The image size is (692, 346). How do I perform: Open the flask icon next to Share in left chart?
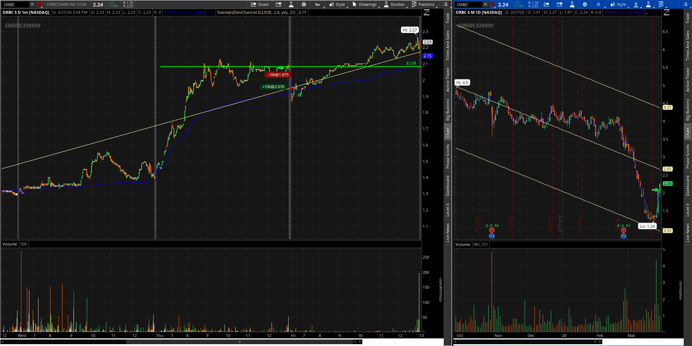[x=291, y=4]
